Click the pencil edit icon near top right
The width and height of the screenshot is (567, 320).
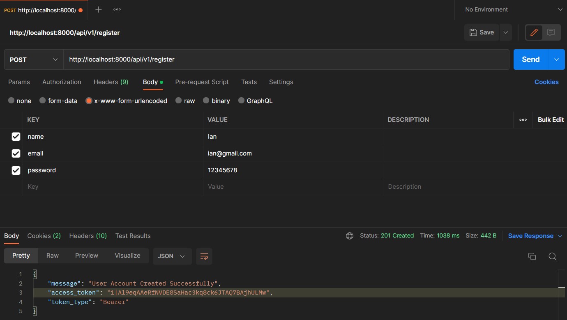(x=534, y=32)
